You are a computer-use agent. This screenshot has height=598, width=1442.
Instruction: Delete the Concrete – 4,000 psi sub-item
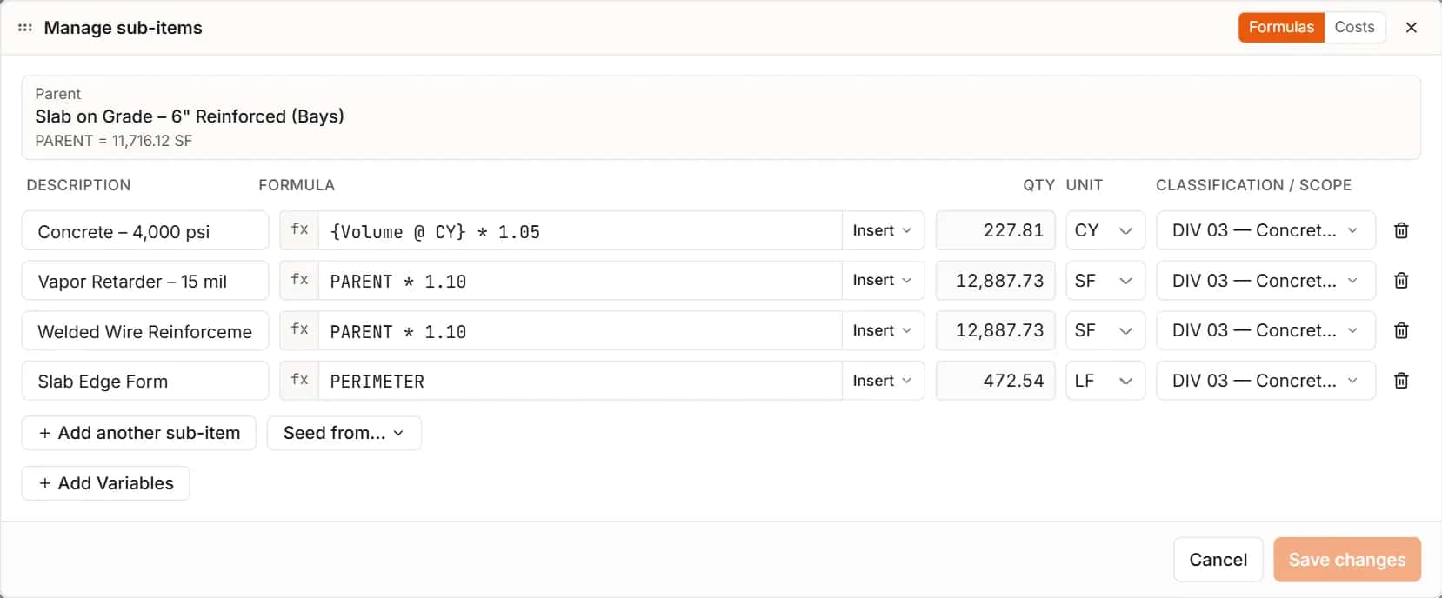click(x=1401, y=230)
